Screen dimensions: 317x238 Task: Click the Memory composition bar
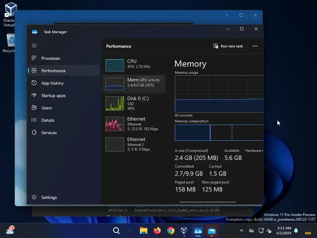click(219, 133)
